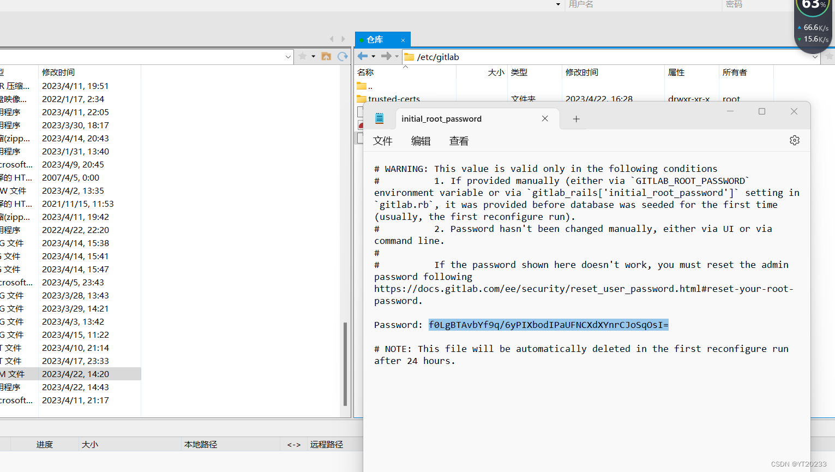Refresh the local file list

[x=343, y=56]
